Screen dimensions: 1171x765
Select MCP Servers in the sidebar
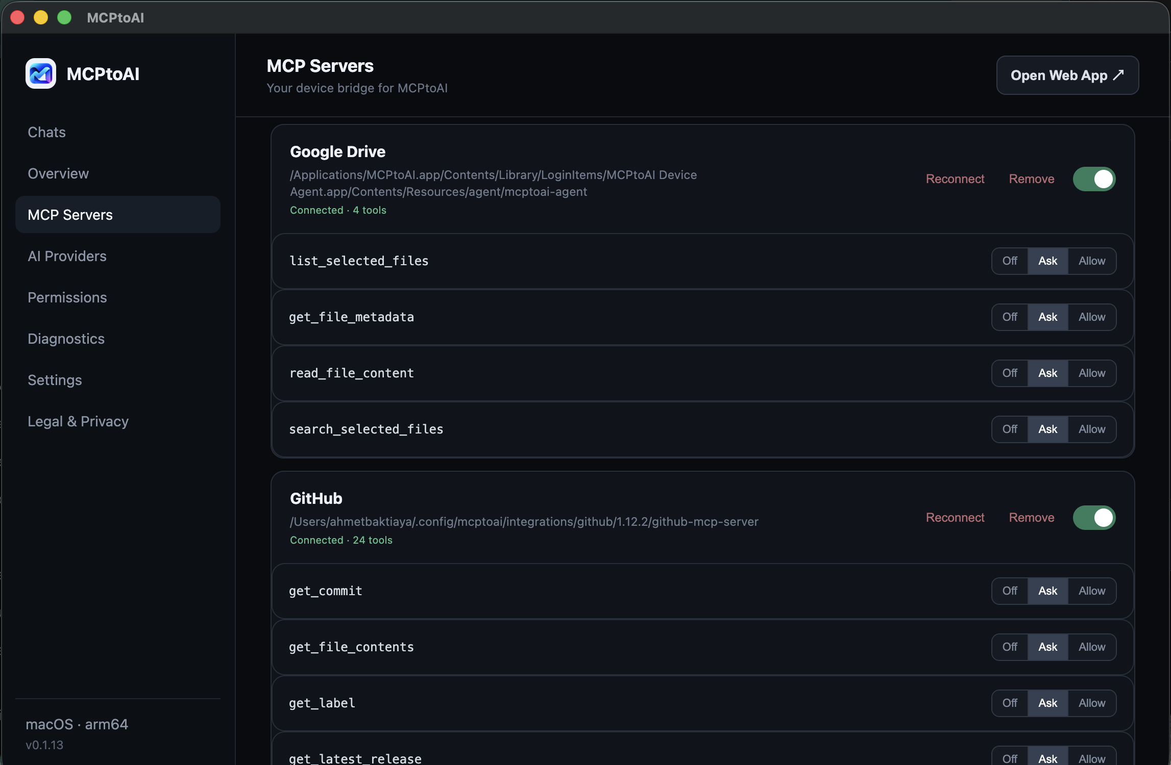(118, 215)
